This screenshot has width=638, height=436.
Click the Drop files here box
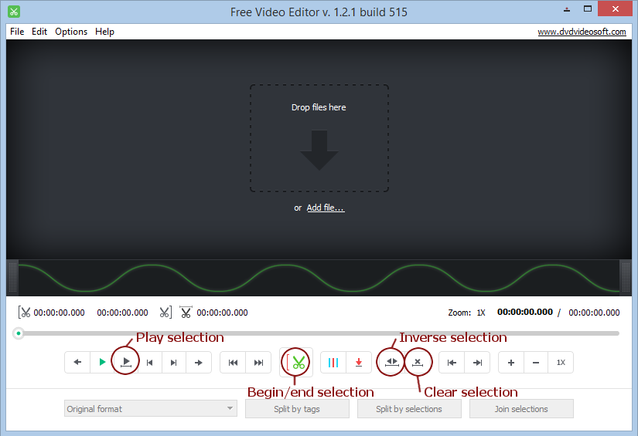[319, 138]
